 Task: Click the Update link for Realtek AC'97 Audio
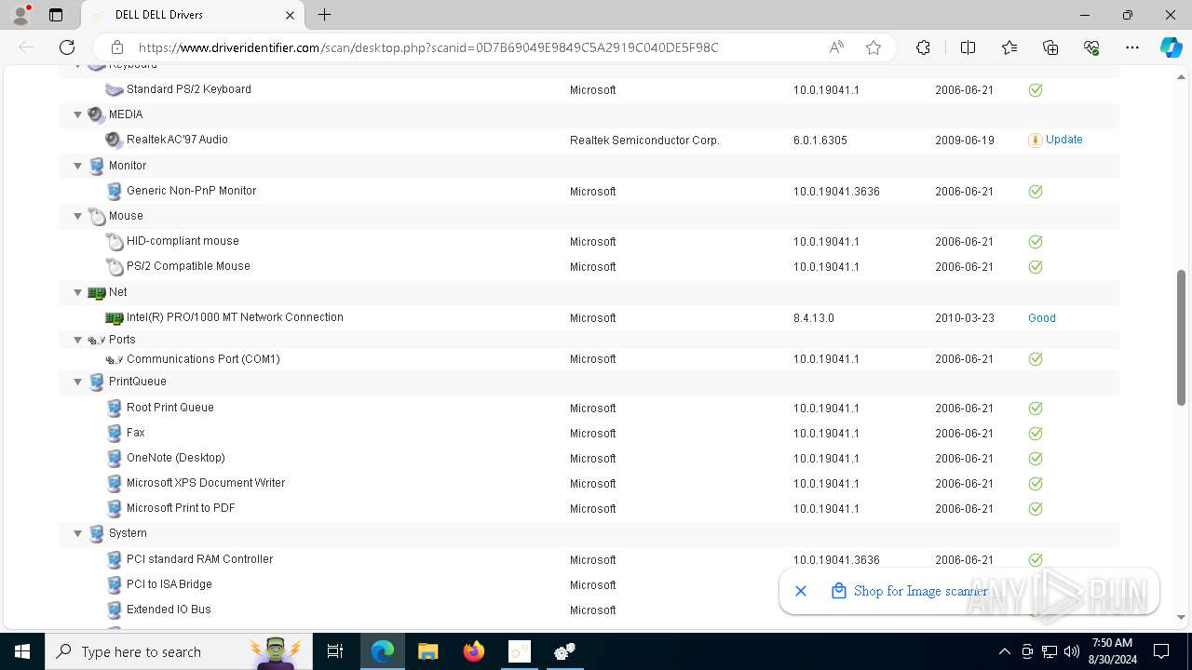1064,140
